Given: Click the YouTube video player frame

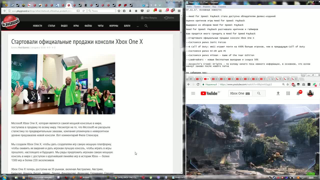Looking at the screenshot, I should coord(253,139).
